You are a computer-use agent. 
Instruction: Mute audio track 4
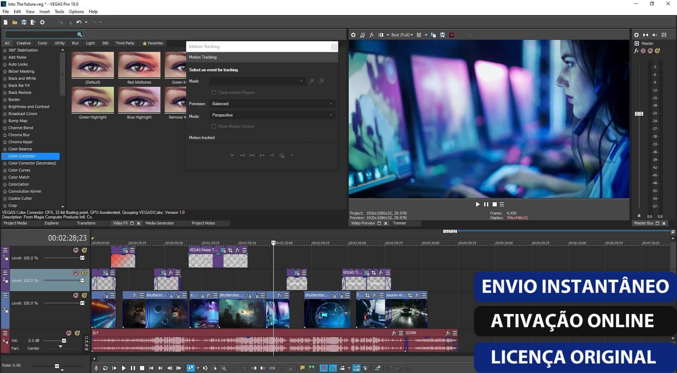tap(69, 333)
